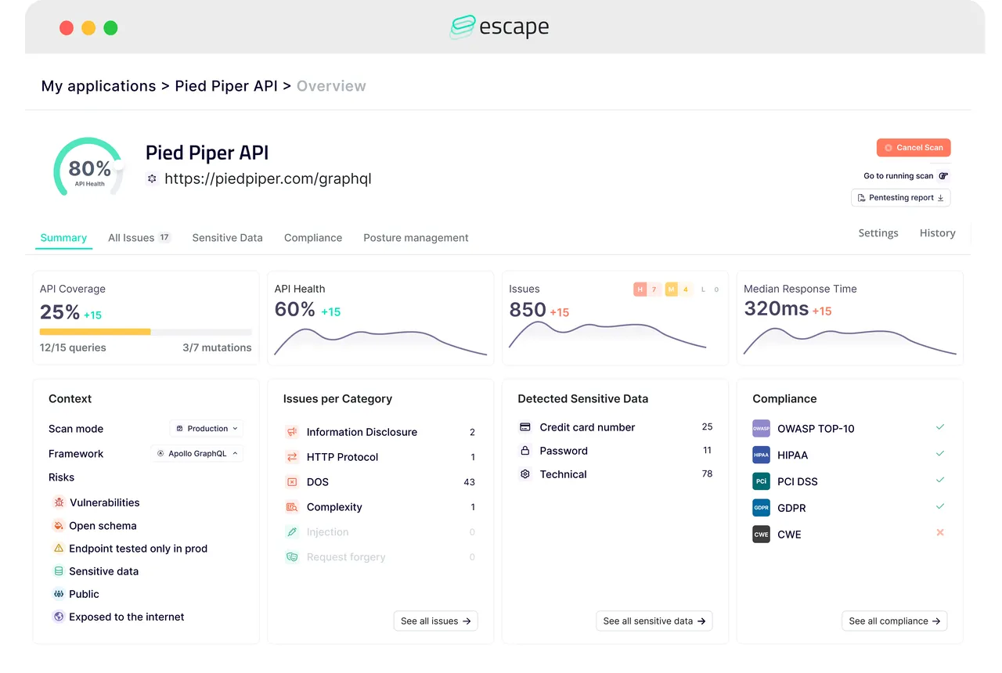Click the OWASP badge icon

coord(761,429)
